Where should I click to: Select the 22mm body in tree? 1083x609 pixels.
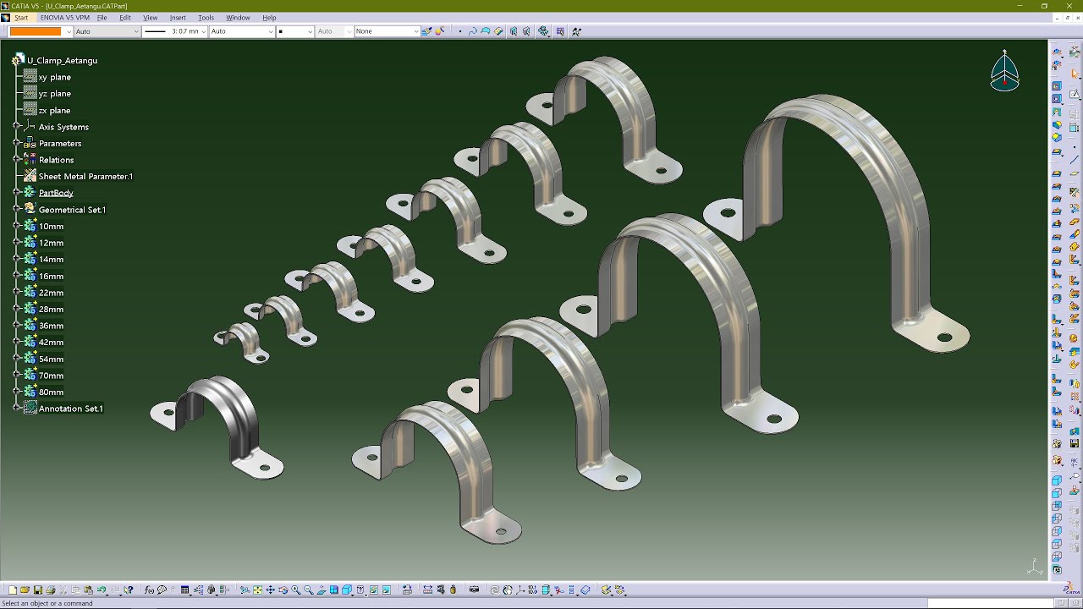click(x=51, y=293)
